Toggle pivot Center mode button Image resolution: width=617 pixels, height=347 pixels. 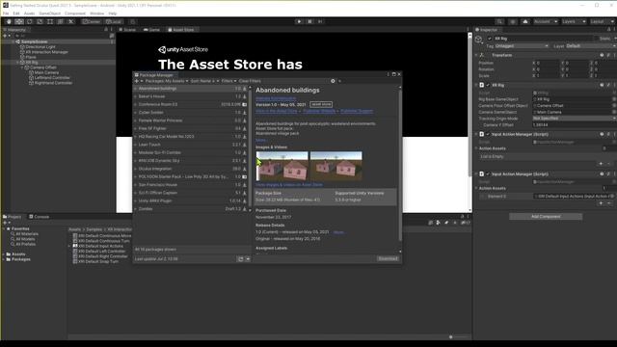[x=92, y=21]
